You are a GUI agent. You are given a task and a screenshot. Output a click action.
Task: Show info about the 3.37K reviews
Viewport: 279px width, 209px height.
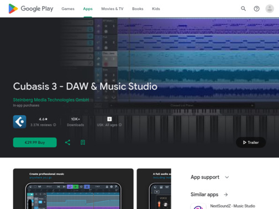[x=55, y=125]
